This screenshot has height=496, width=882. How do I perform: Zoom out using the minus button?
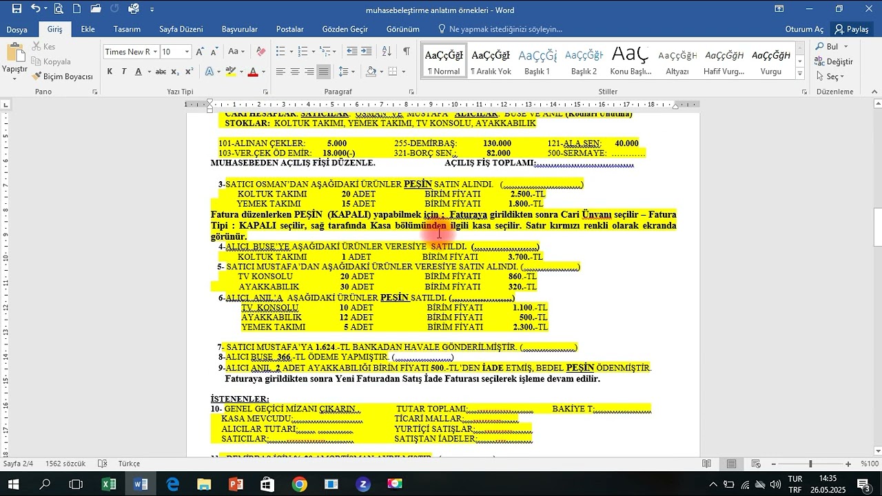774,464
